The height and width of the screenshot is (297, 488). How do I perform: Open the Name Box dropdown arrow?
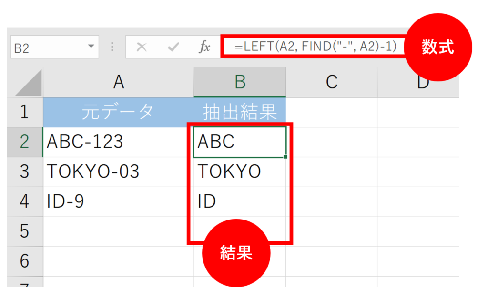point(91,47)
